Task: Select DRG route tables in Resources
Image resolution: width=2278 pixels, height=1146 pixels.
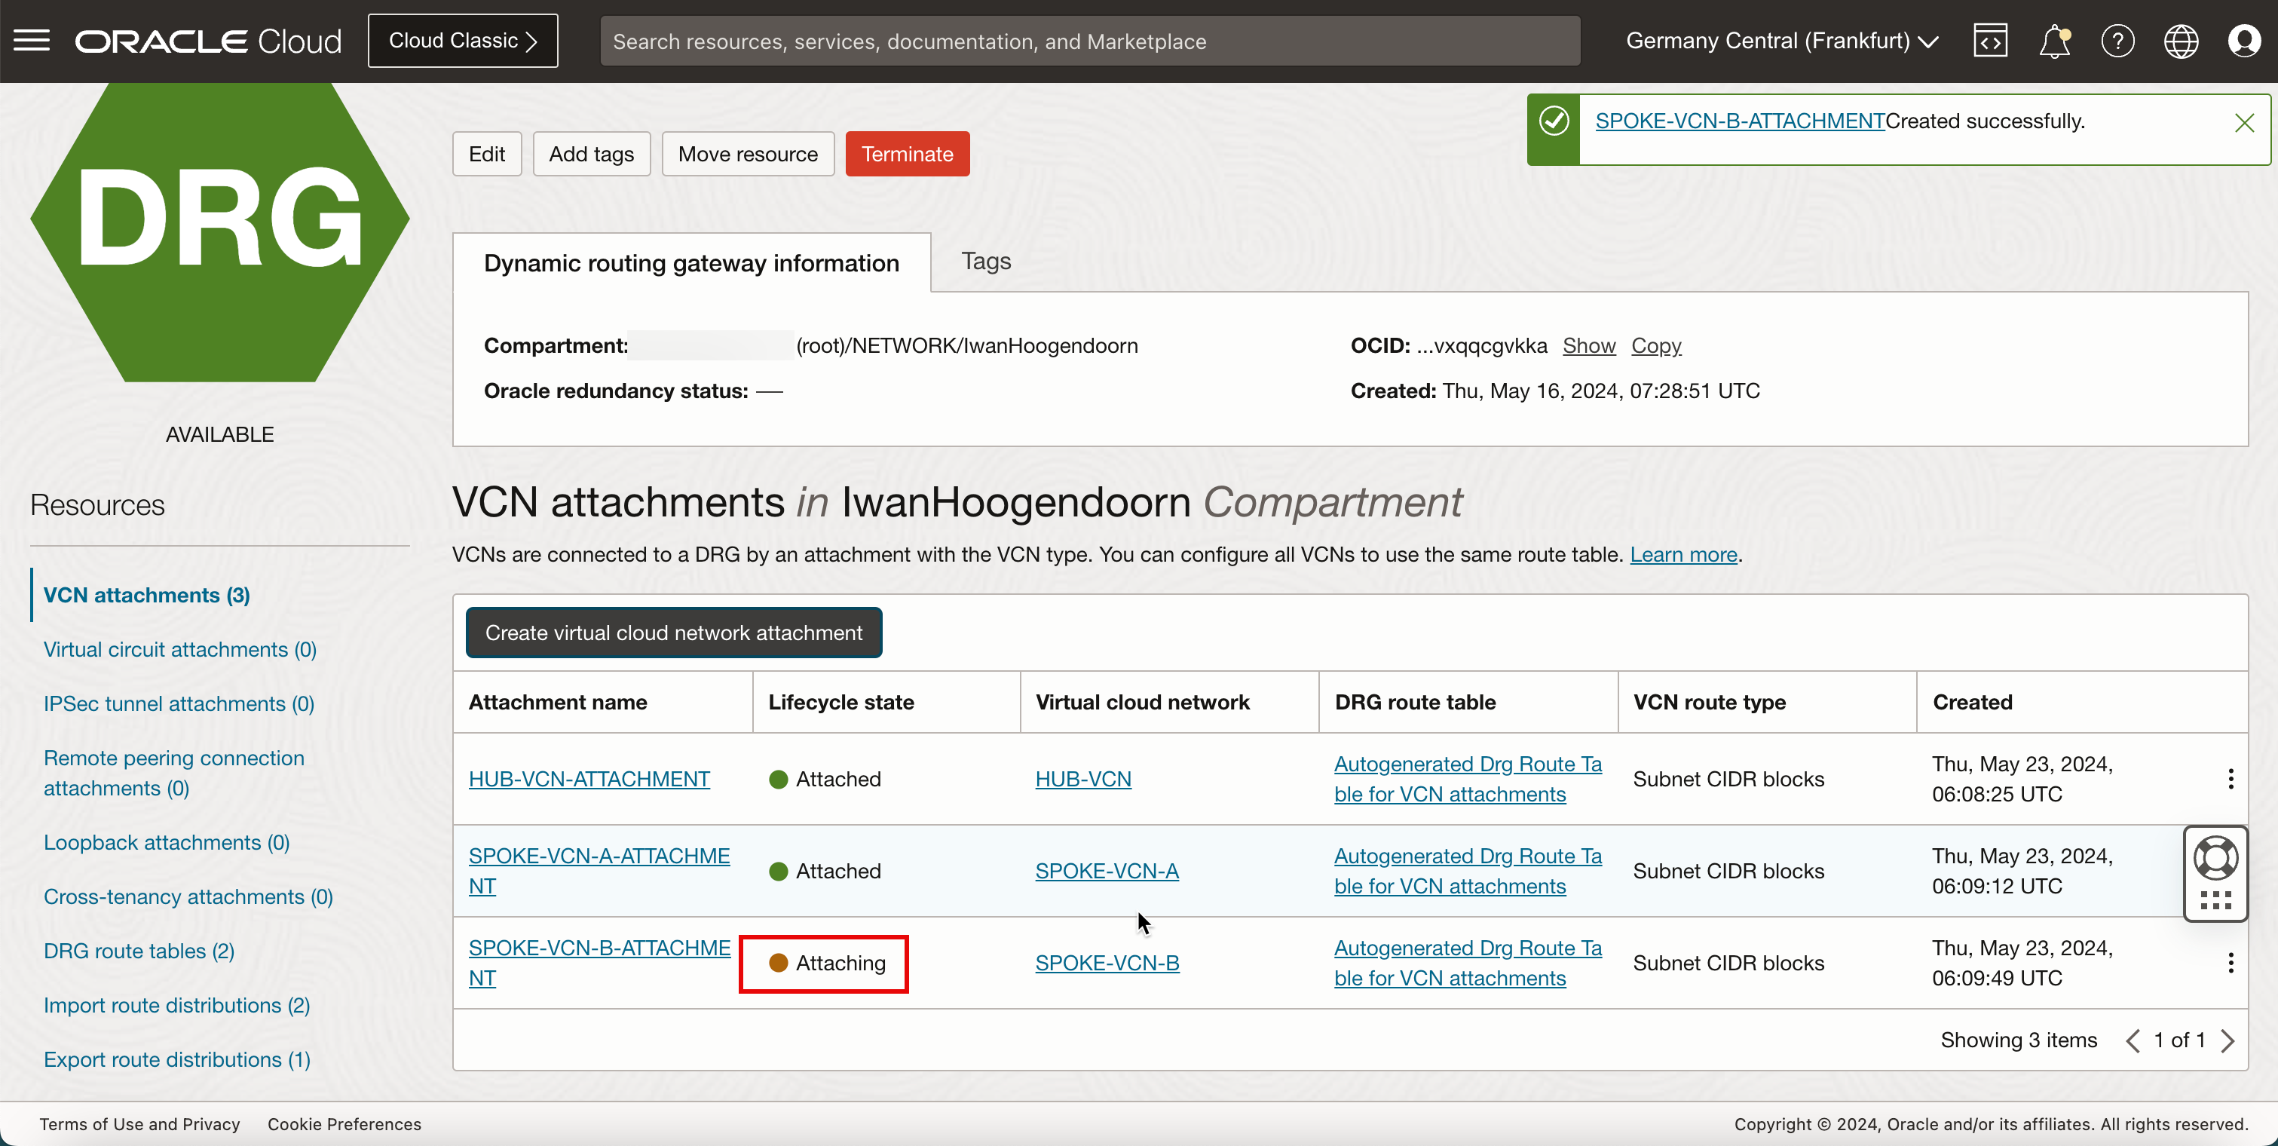Action: [139, 951]
